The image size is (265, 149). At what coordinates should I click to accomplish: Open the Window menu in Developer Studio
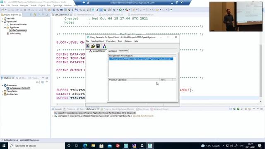click(x=68, y=5)
